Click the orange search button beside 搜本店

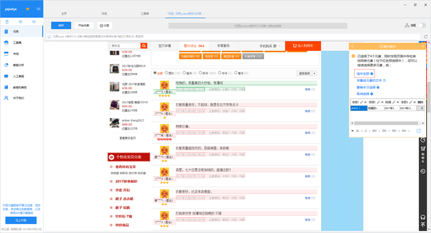[143, 46]
